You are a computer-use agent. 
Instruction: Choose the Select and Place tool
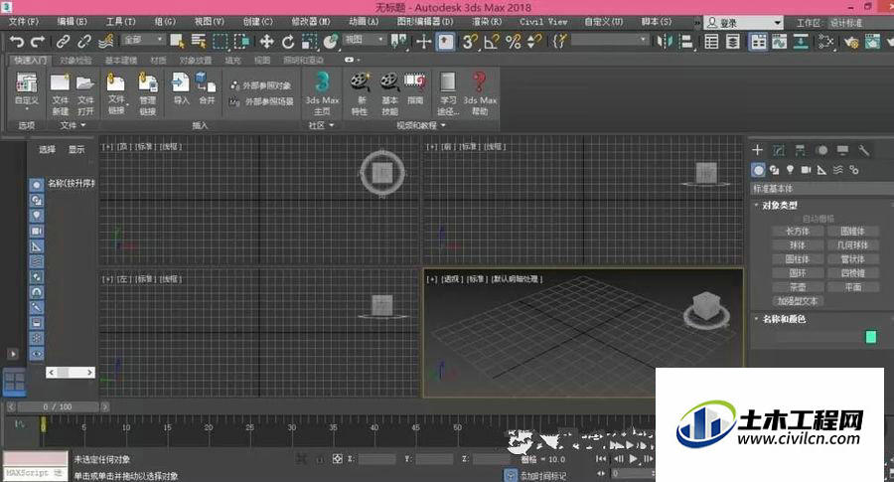click(x=331, y=42)
